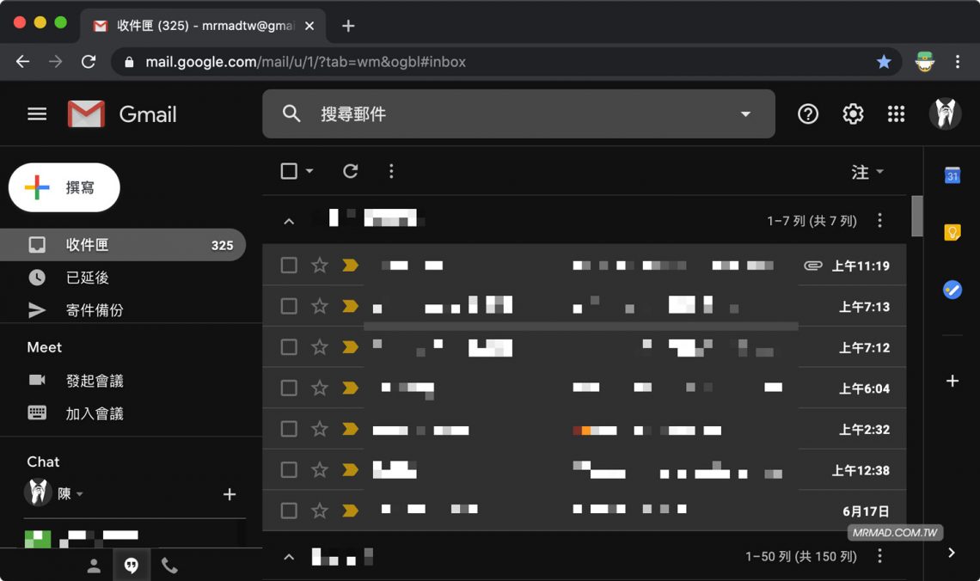Click the 撰寫 compose button
The width and height of the screenshot is (980, 581).
[64, 187]
